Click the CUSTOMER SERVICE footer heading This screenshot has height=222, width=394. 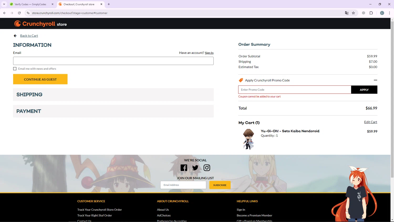coord(91,201)
